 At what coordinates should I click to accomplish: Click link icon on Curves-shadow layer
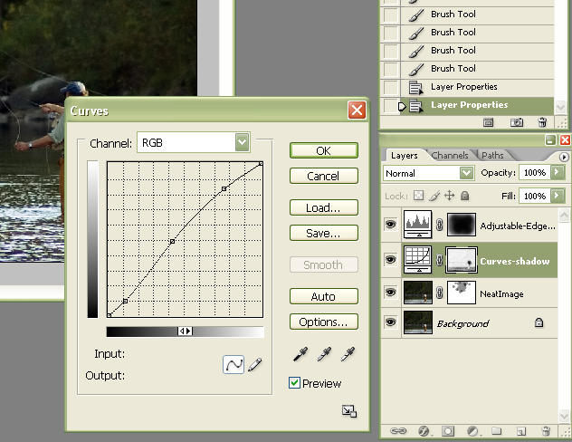(x=440, y=260)
